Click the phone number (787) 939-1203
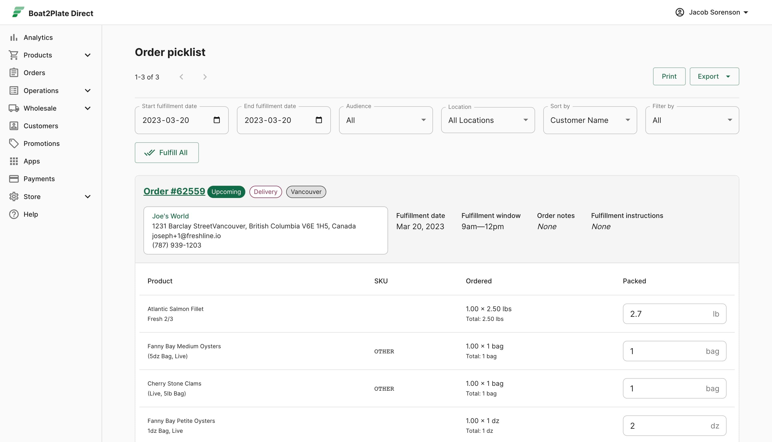This screenshot has width=772, height=442. pos(177,245)
